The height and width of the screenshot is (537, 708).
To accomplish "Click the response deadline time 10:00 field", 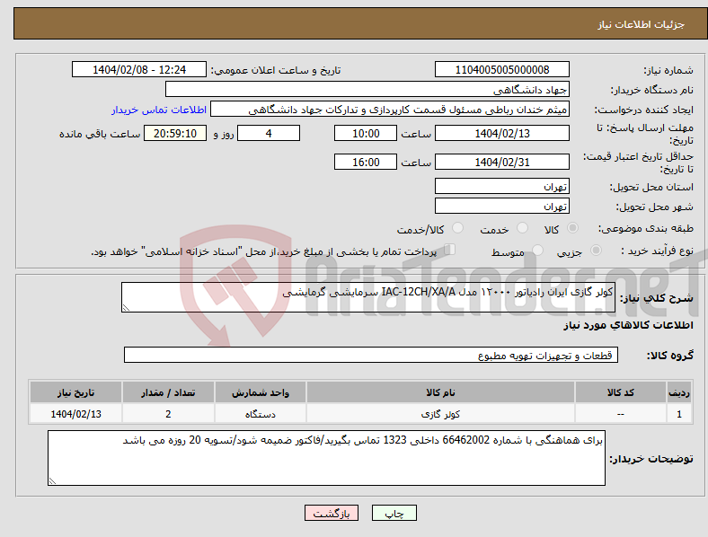I will tap(366, 133).
